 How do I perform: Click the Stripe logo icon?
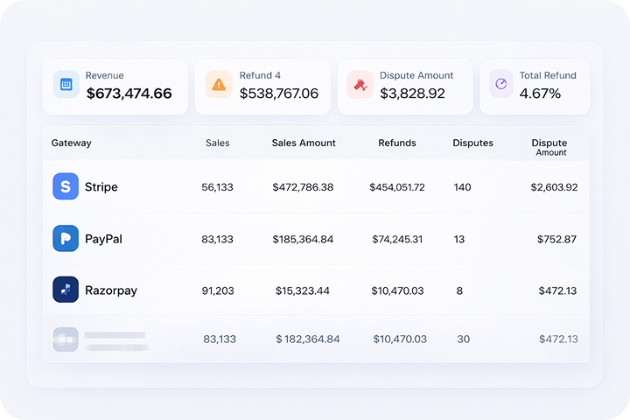point(66,186)
